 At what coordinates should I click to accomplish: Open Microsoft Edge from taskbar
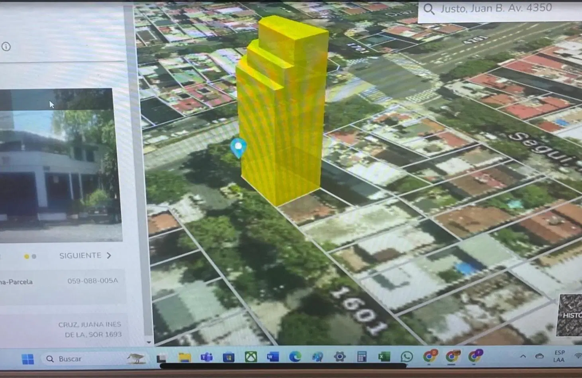point(295,357)
